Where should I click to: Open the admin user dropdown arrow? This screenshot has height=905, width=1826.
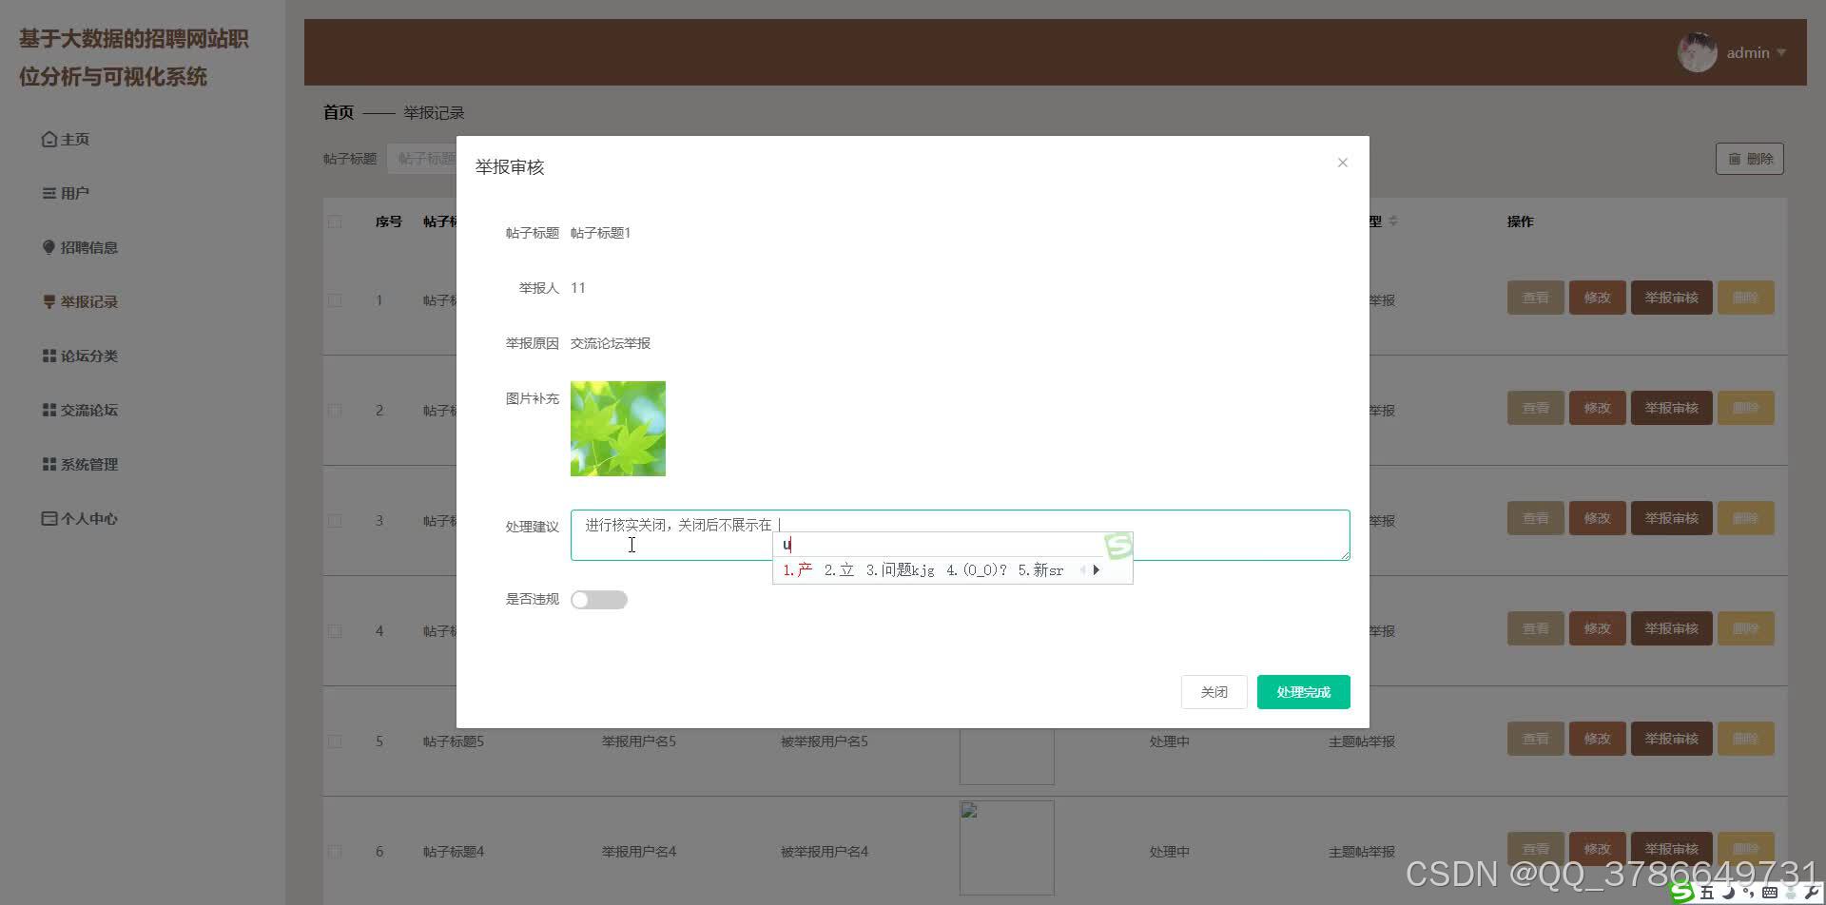(1781, 53)
